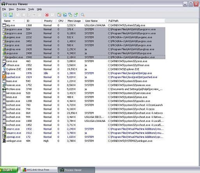Select the jusched.exe process row
The width and height of the screenshot is (200, 173).
tap(83, 77)
